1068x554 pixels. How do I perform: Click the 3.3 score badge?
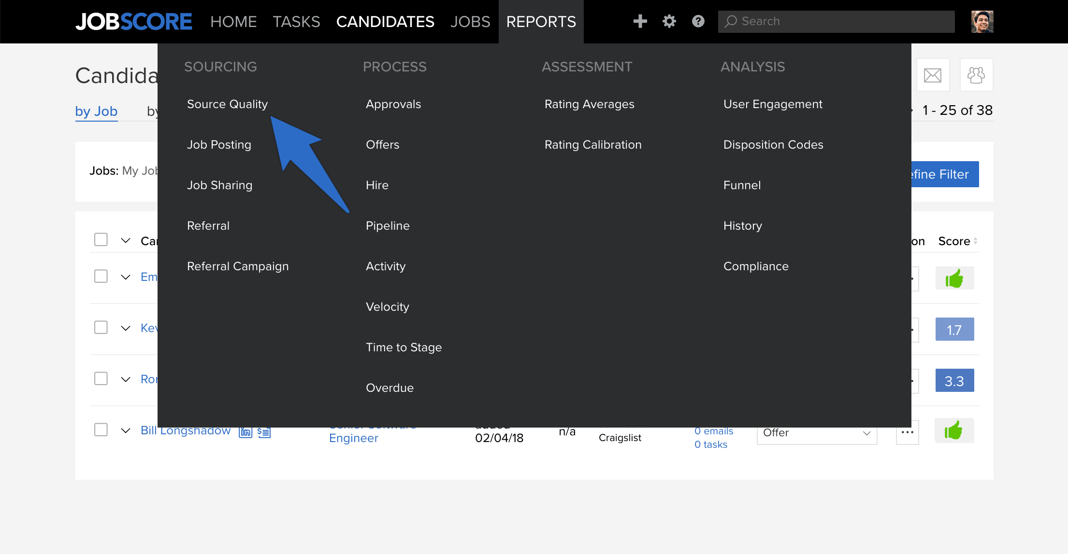[954, 381]
